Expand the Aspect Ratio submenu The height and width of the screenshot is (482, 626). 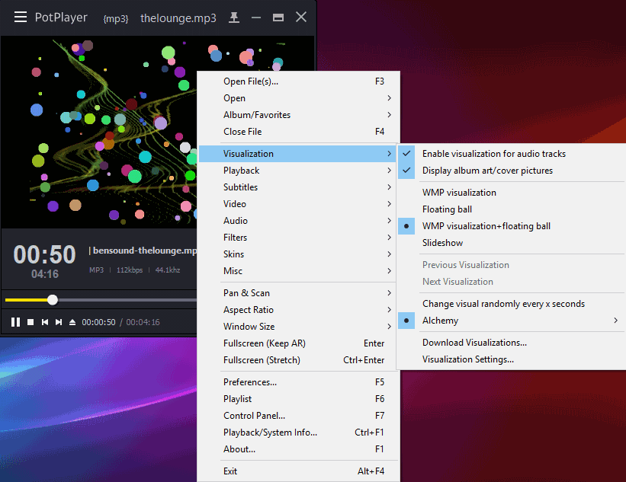[x=297, y=310]
